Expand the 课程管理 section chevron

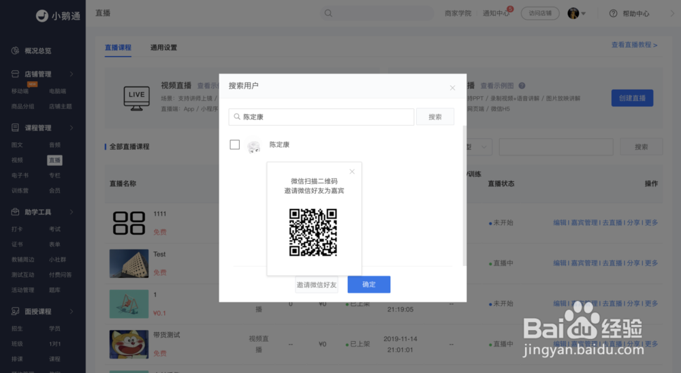coord(72,128)
